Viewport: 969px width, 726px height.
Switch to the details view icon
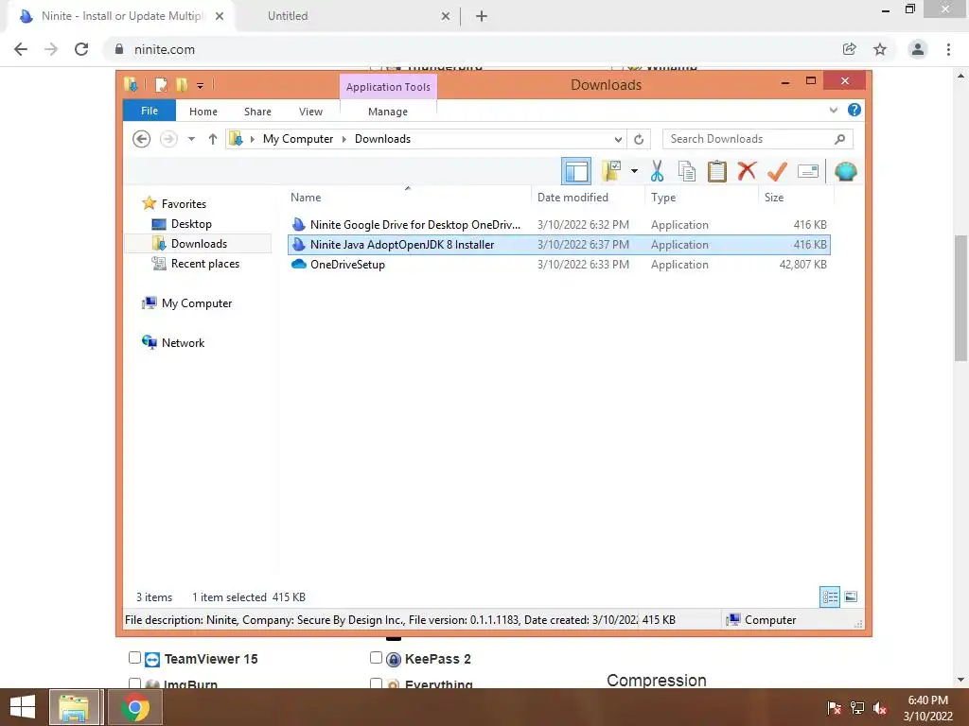[830, 597]
